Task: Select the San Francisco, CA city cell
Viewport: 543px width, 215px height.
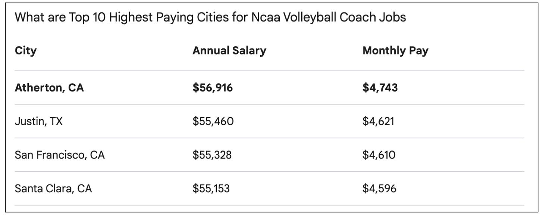Action: 60,155
